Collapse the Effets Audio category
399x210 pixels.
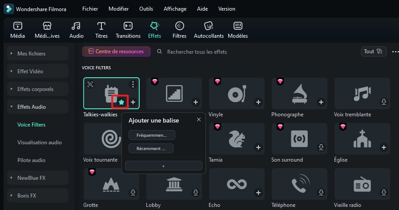point(38,107)
